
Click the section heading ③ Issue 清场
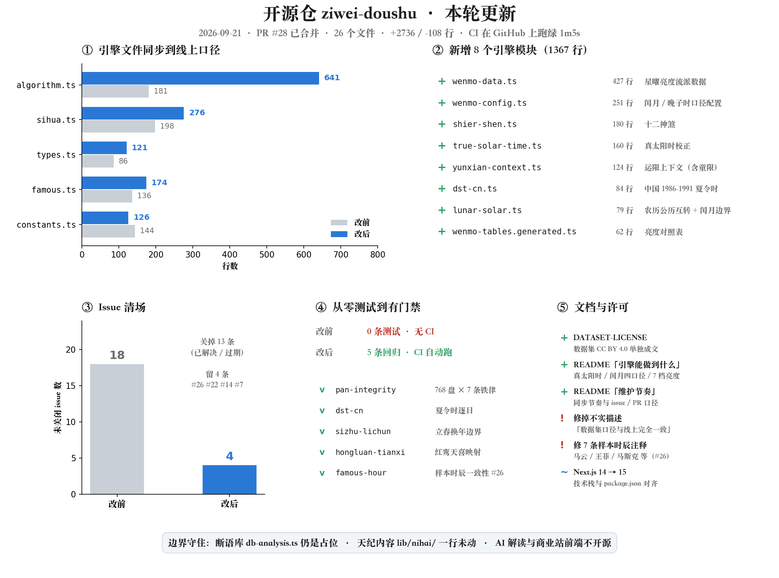tap(114, 307)
